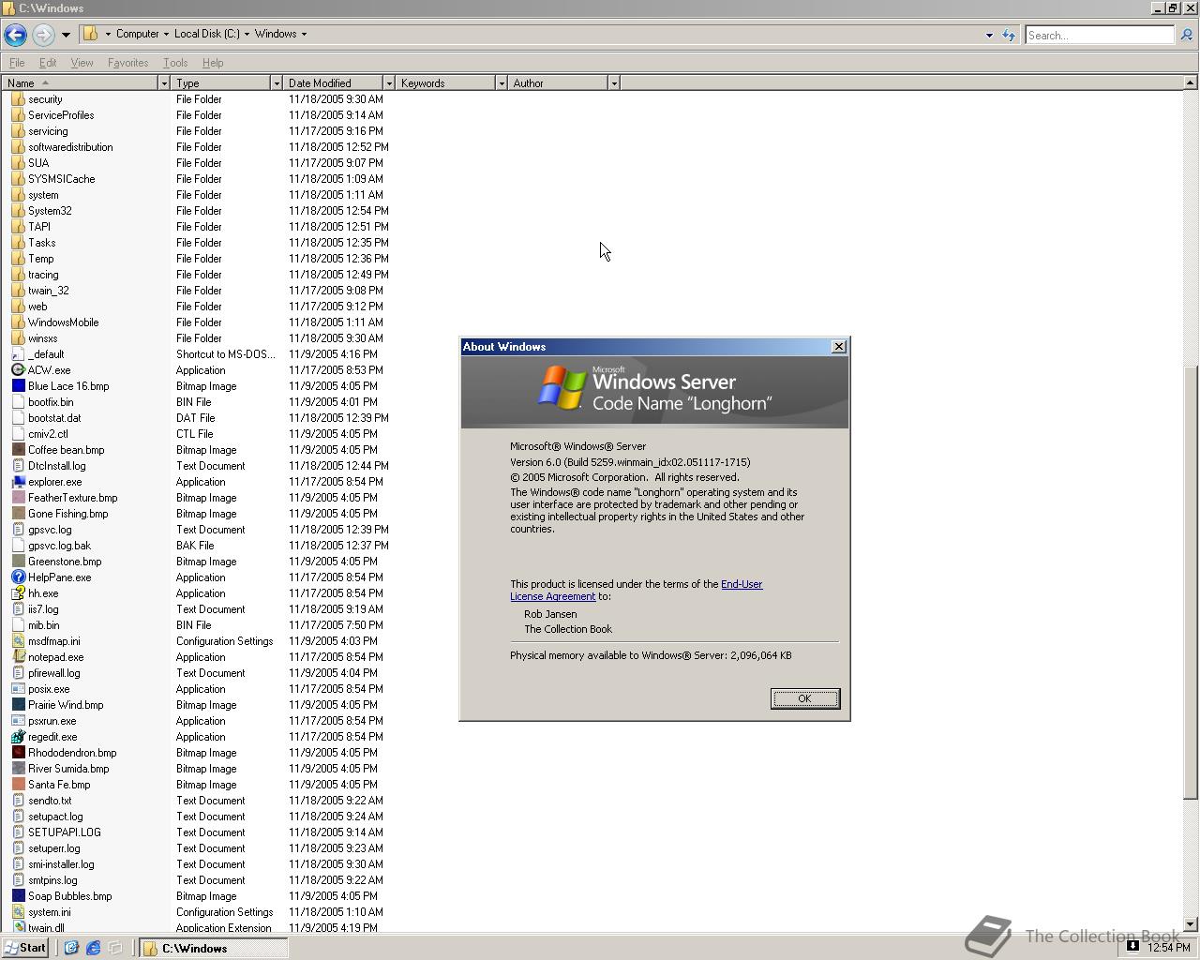Select the ACW.exe application icon

18,370
